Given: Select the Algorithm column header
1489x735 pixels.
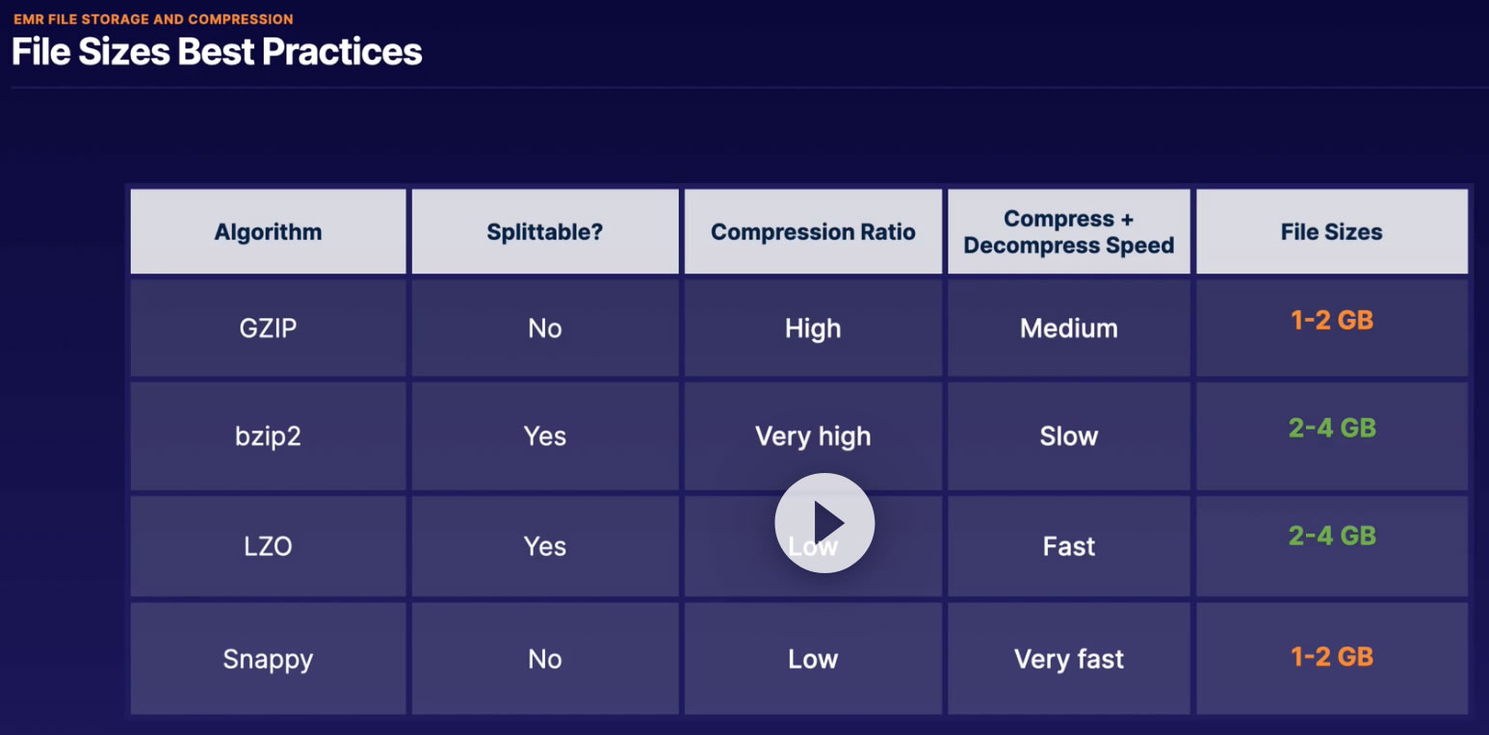Looking at the screenshot, I should [268, 232].
